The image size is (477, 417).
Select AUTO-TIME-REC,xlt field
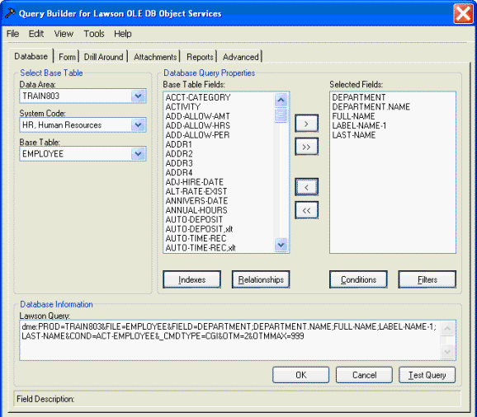[x=201, y=248]
